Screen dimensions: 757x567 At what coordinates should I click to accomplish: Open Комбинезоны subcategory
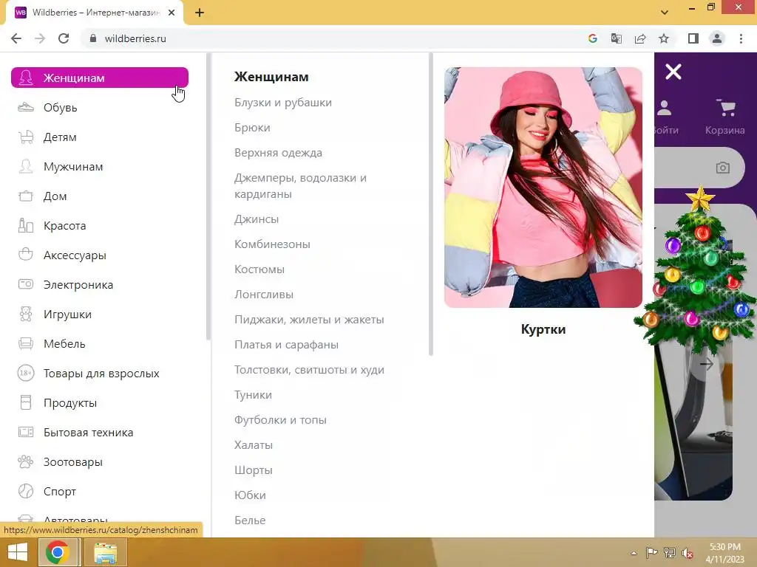click(272, 244)
